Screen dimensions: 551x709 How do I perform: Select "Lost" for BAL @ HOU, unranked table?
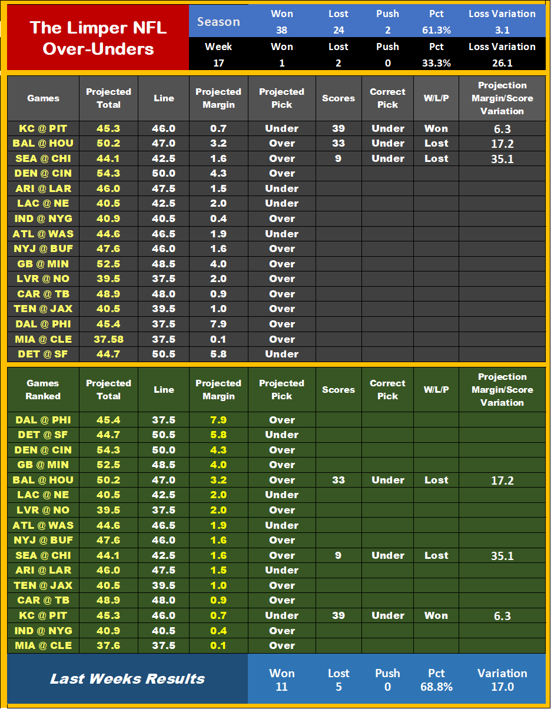(x=436, y=143)
